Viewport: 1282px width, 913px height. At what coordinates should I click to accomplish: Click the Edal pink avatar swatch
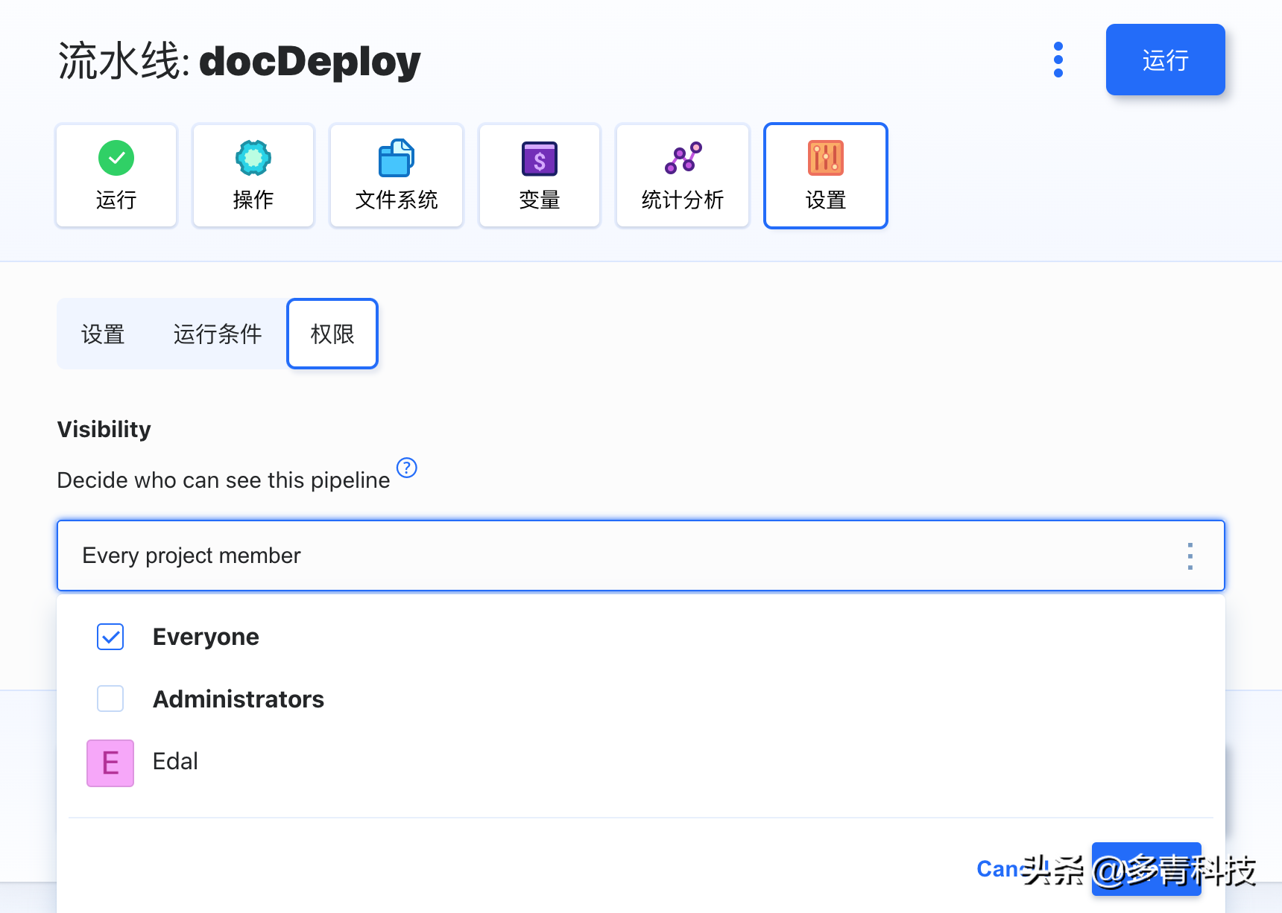[110, 762]
